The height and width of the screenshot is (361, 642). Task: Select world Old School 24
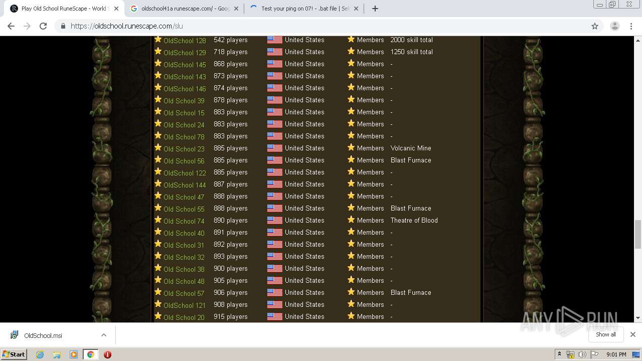(184, 124)
